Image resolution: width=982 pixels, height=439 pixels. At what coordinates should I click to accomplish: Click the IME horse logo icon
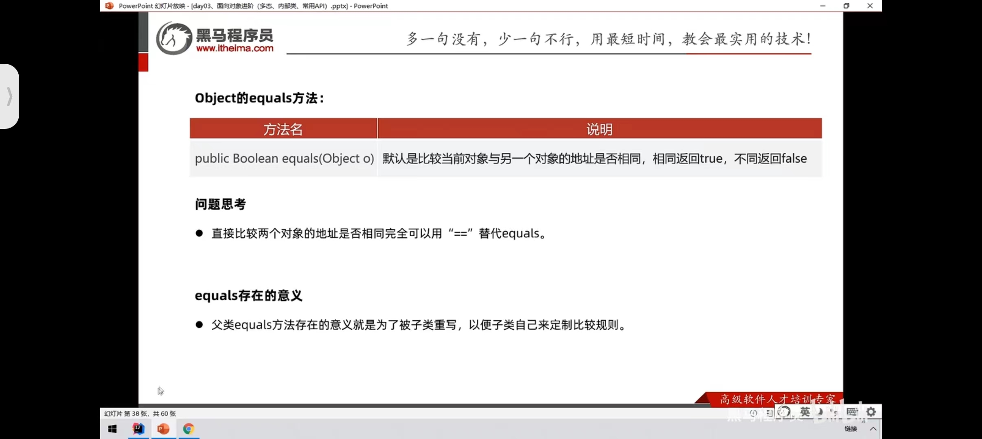pos(784,412)
